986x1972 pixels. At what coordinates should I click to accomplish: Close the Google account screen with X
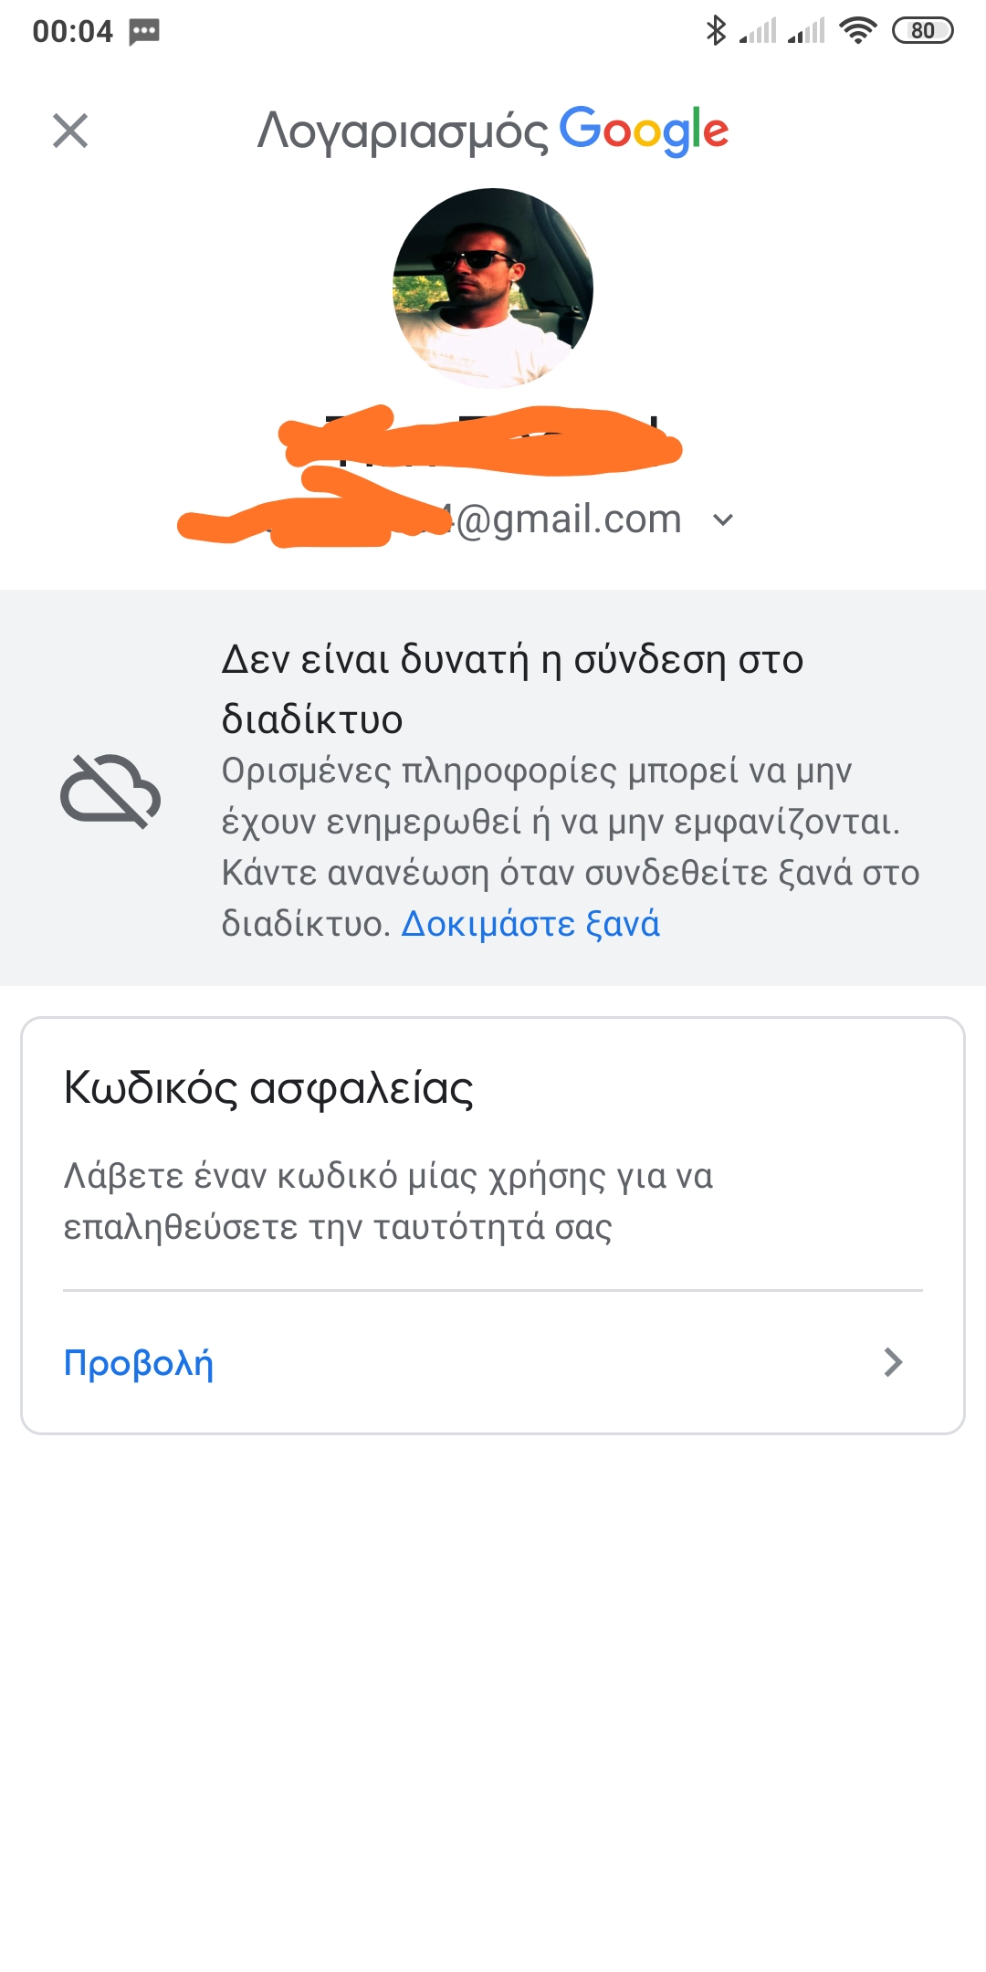[70, 131]
